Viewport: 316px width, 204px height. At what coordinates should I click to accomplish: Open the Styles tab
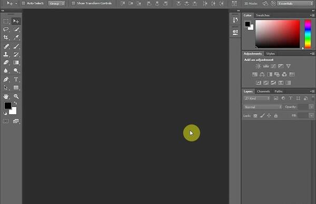[270, 54]
